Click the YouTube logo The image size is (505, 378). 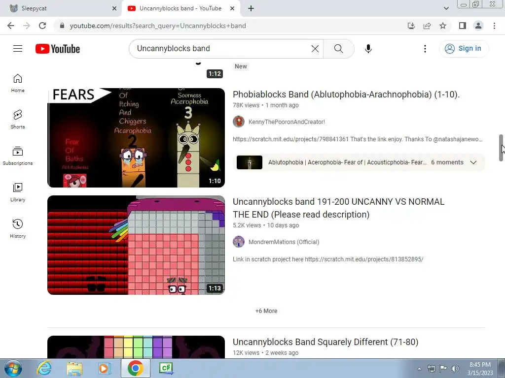(58, 49)
